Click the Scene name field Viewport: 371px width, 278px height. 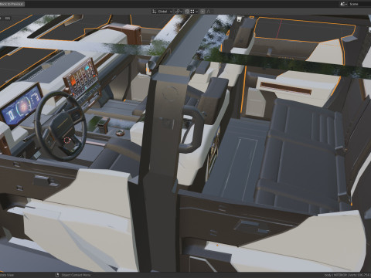359,4
